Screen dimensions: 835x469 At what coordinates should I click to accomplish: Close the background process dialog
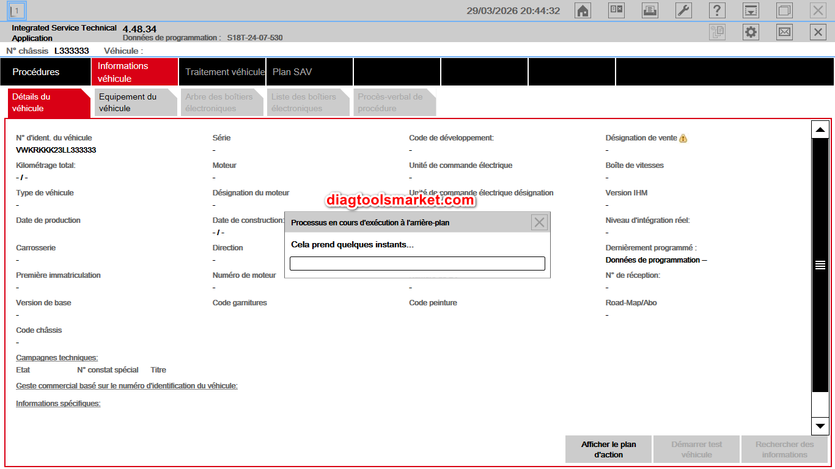[539, 223]
